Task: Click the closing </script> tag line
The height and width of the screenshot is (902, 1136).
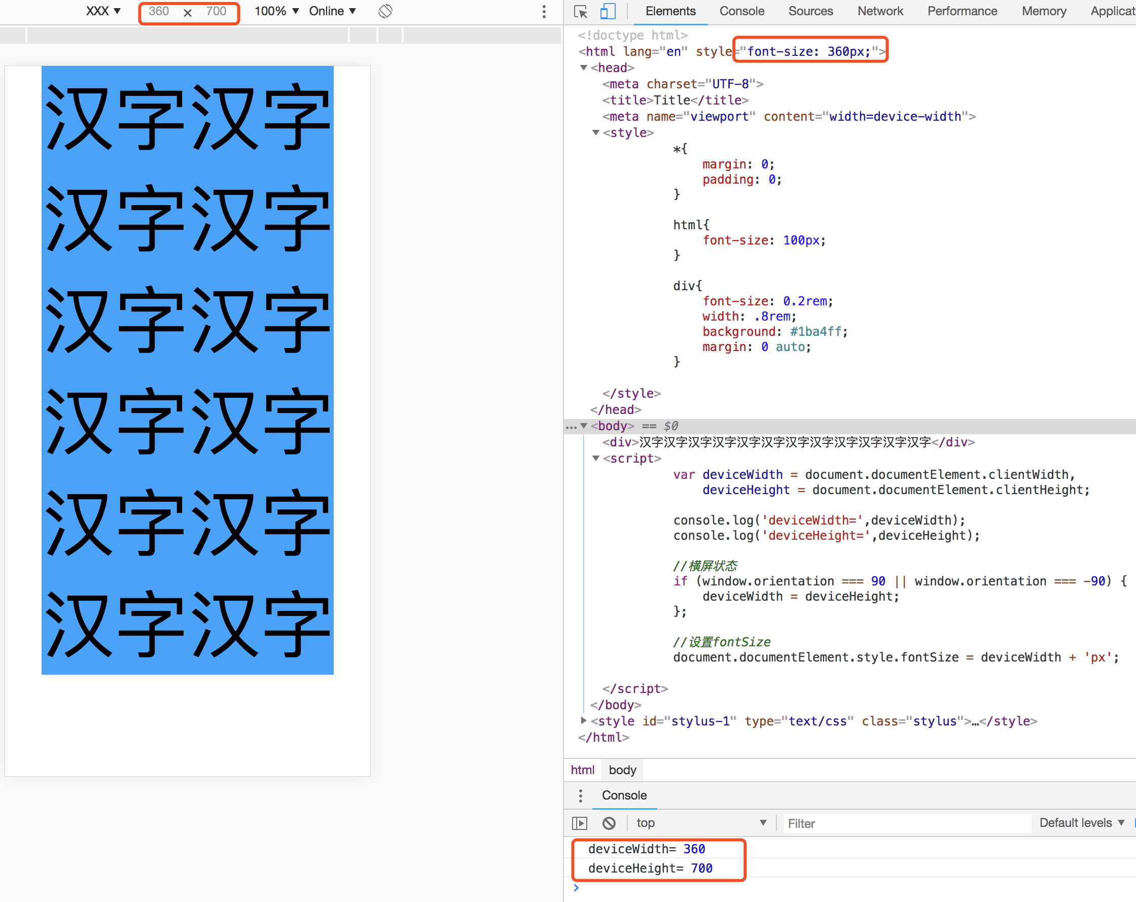Action: pos(635,688)
